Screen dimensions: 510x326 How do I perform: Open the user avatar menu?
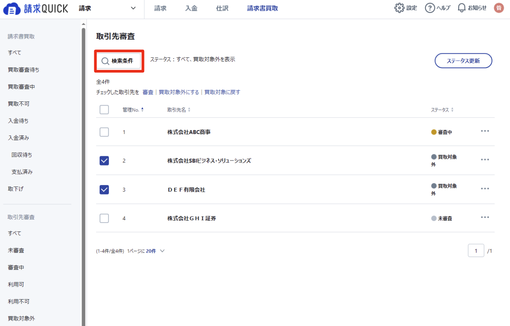(499, 8)
